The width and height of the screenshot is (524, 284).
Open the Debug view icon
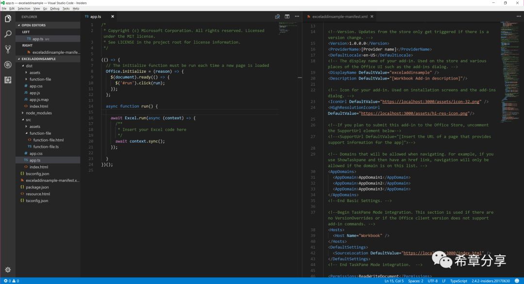click(x=8, y=65)
